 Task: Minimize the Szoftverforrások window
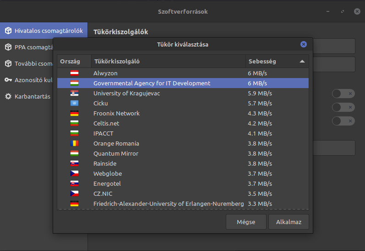328,11
